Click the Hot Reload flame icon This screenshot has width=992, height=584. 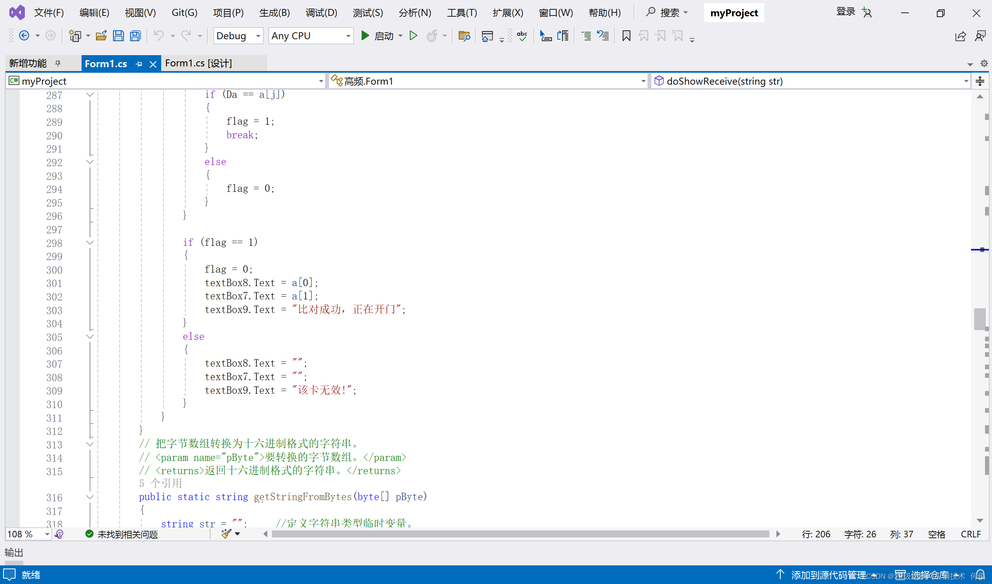tap(432, 36)
